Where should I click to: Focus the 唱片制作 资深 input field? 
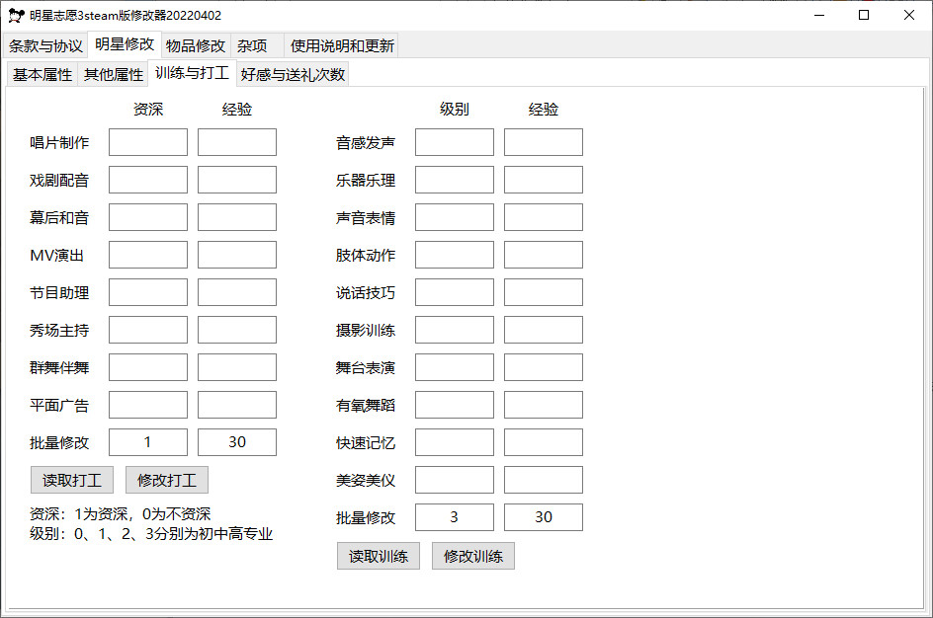click(148, 142)
